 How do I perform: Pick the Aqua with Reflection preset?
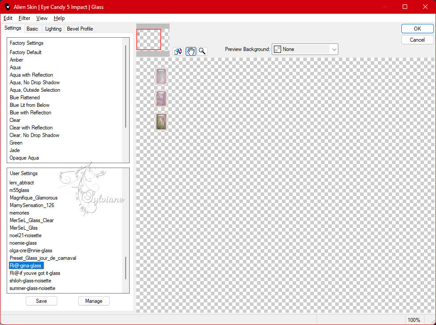click(31, 75)
